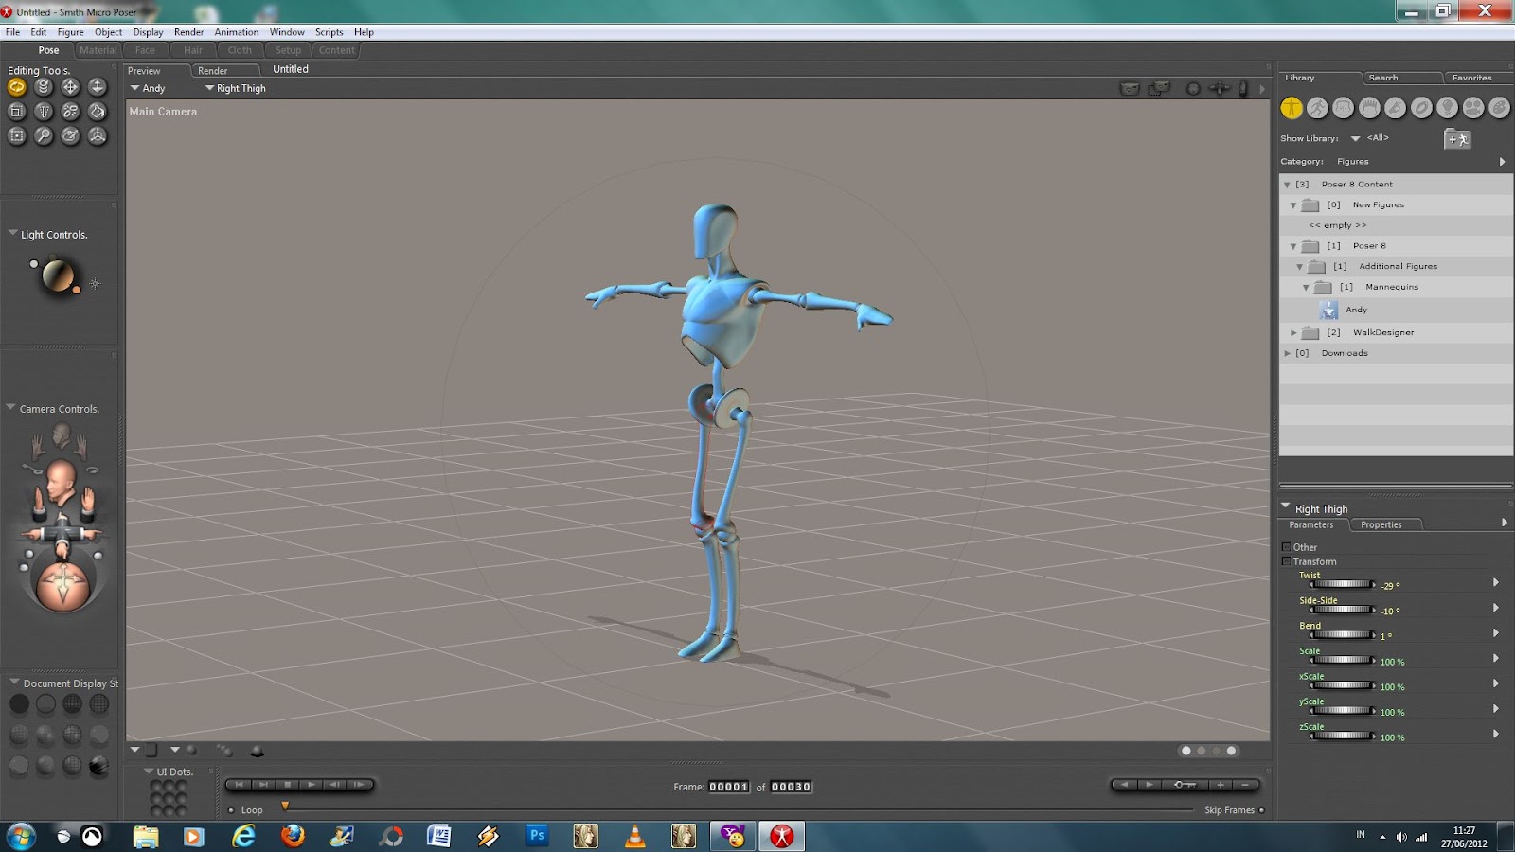Open the Category Figures flyout arrow
Screen dimensions: 1515x852
[x=1503, y=162]
